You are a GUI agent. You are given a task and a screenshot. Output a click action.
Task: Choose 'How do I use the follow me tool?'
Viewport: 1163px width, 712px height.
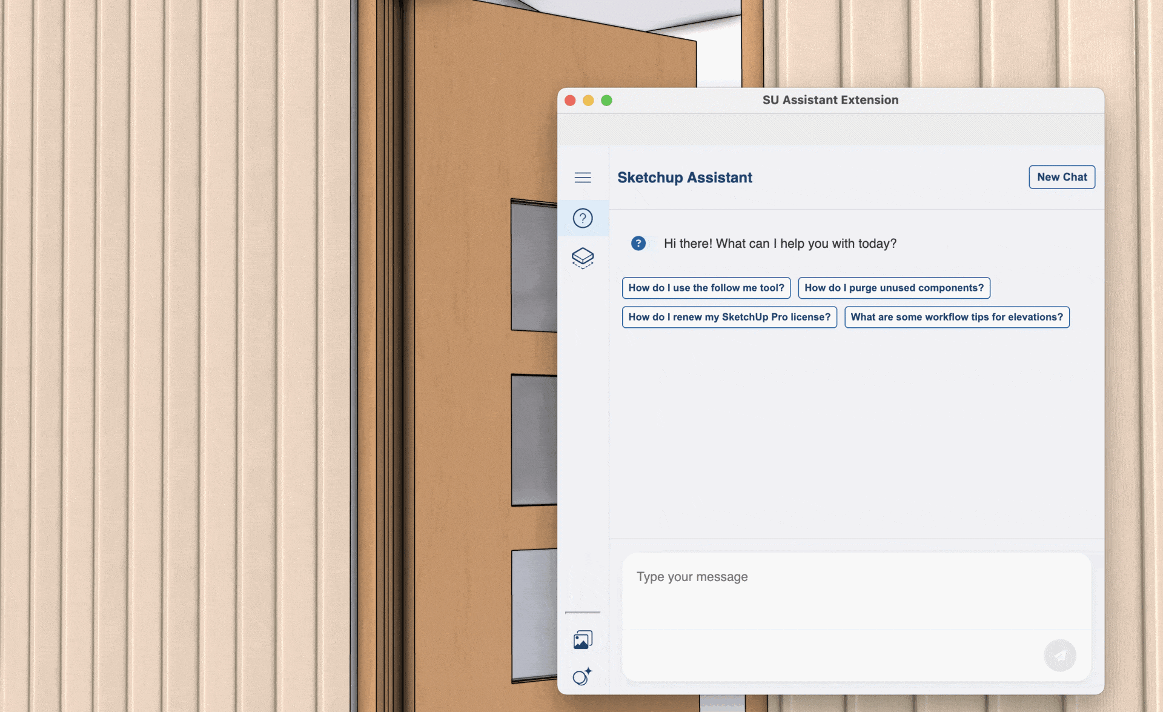706,288
